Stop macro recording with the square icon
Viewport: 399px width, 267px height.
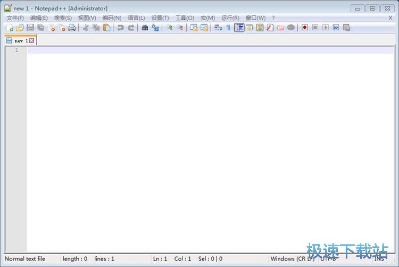[x=315, y=28]
